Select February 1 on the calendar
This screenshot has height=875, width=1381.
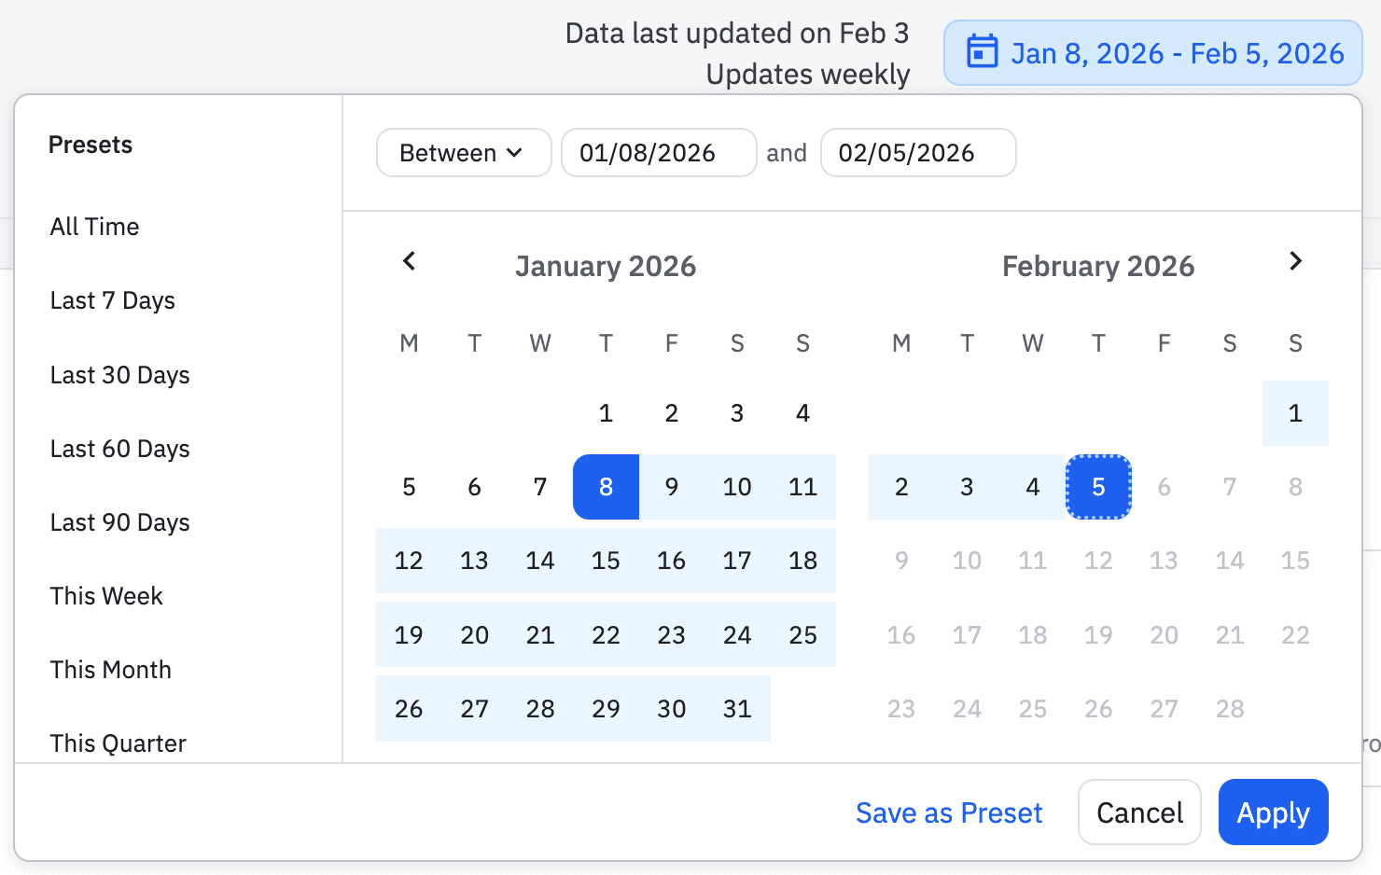pyautogui.click(x=1295, y=412)
